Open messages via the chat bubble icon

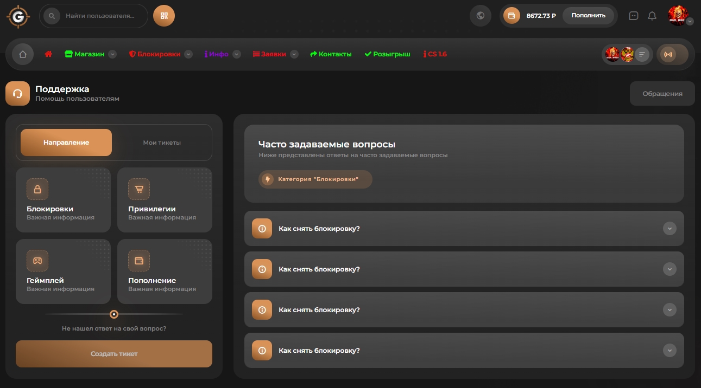point(633,16)
